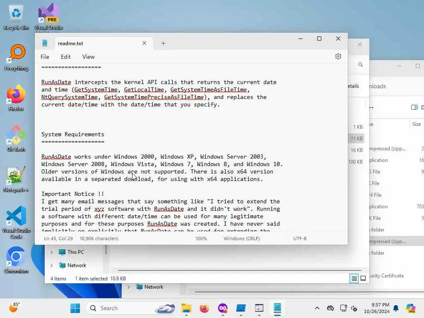This screenshot has width=424, height=318.
Task: Open Notepad++ desktop shortcut
Action: (x=16, y=179)
